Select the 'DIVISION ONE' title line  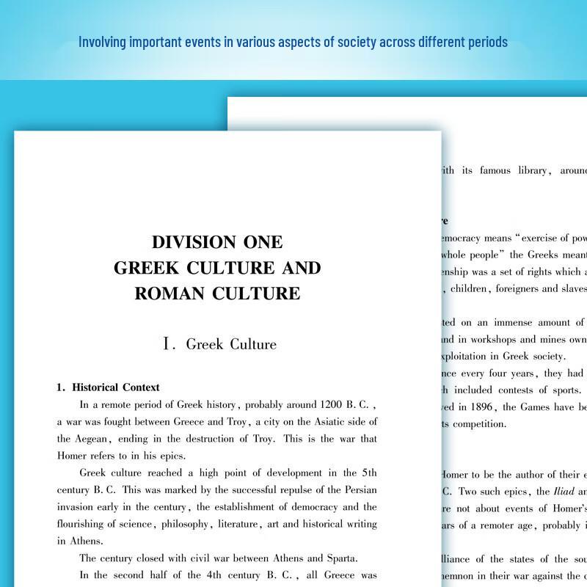coord(217,242)
